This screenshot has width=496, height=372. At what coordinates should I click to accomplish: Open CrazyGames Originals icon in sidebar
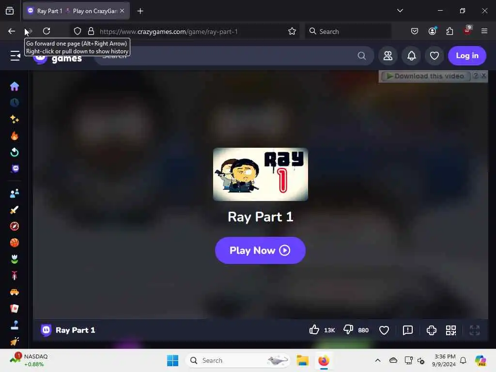click(15, 169)
